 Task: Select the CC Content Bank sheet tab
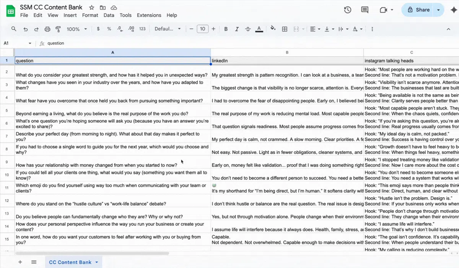coord(70,262)
